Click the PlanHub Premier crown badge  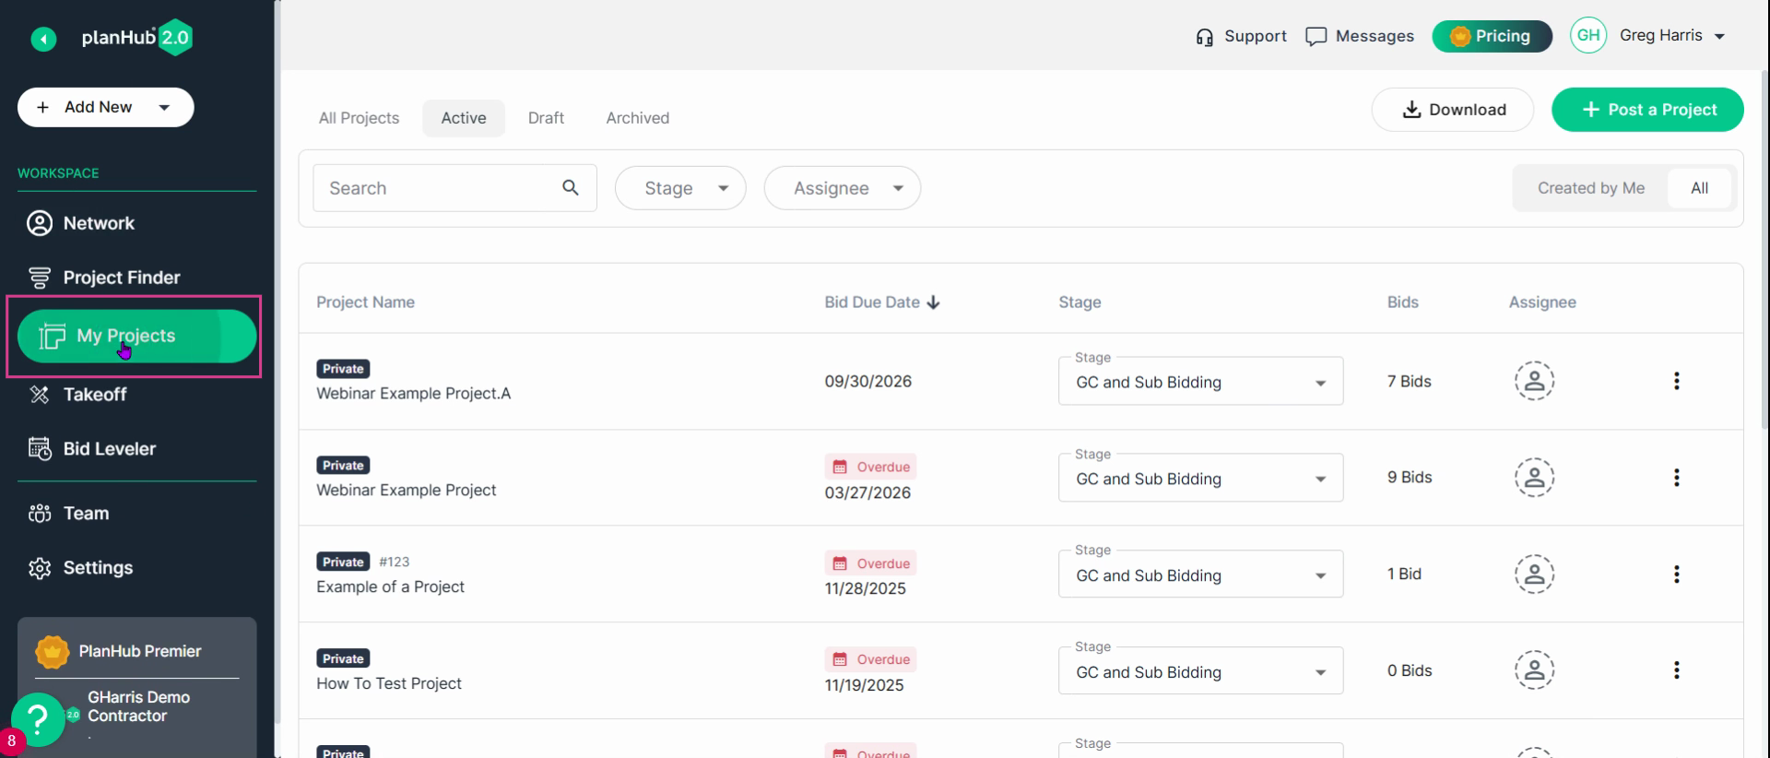pyautogui.click(x=53, y=651)
